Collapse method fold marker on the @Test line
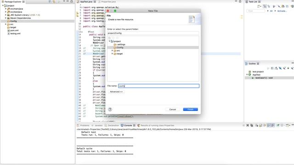 [82, 32]
